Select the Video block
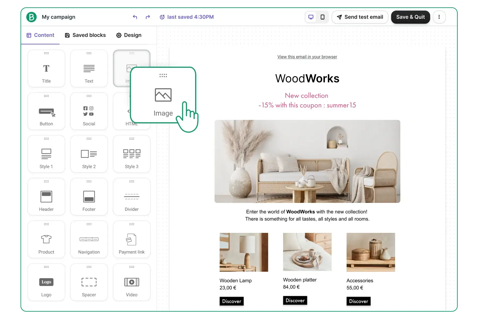The width and height of the screenshot is (478, 319). (x=132, y=282)
